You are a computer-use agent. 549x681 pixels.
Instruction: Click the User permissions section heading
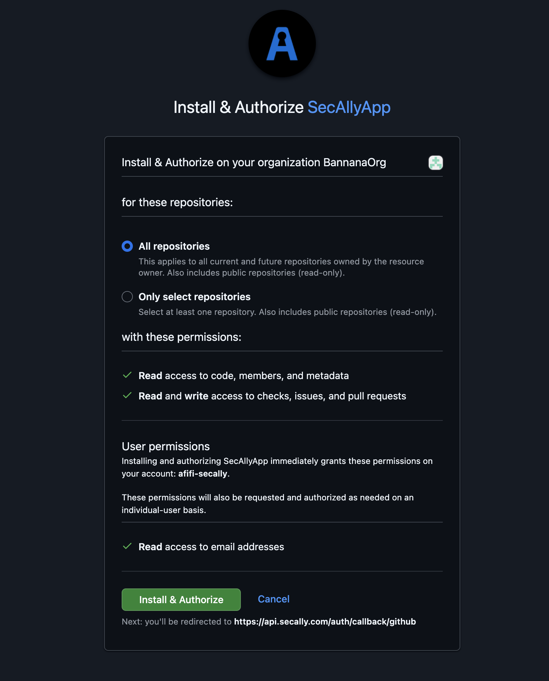coord(165,446)
